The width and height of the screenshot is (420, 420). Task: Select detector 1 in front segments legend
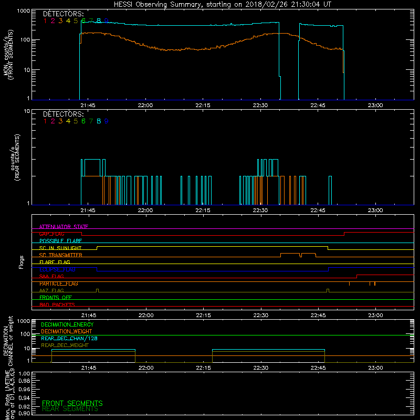click(x=45, y=20)
